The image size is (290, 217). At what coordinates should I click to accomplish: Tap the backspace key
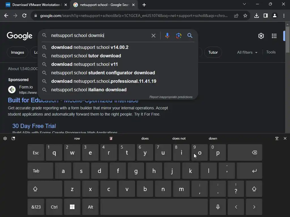(x=245, y=152)
